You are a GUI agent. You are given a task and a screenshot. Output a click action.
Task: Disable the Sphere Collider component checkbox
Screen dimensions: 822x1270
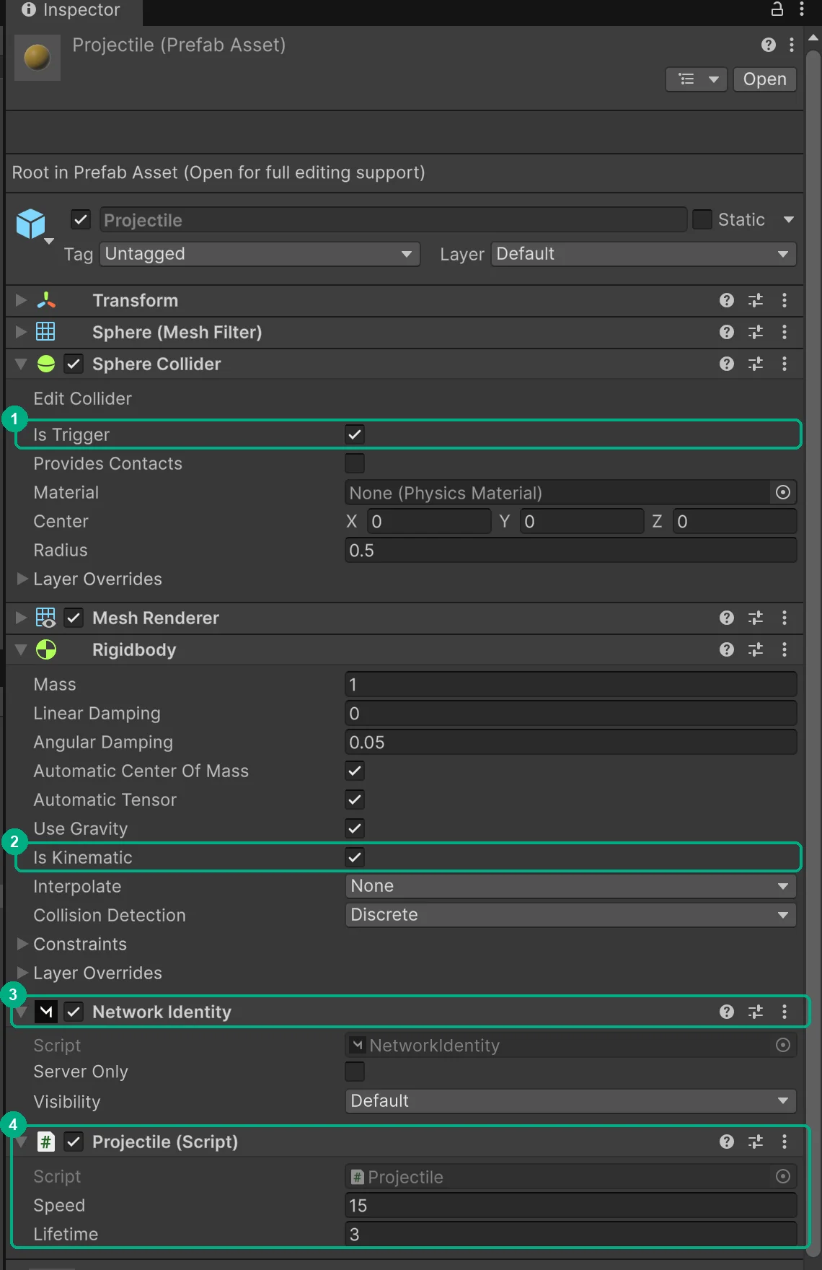tap(74, 364)
